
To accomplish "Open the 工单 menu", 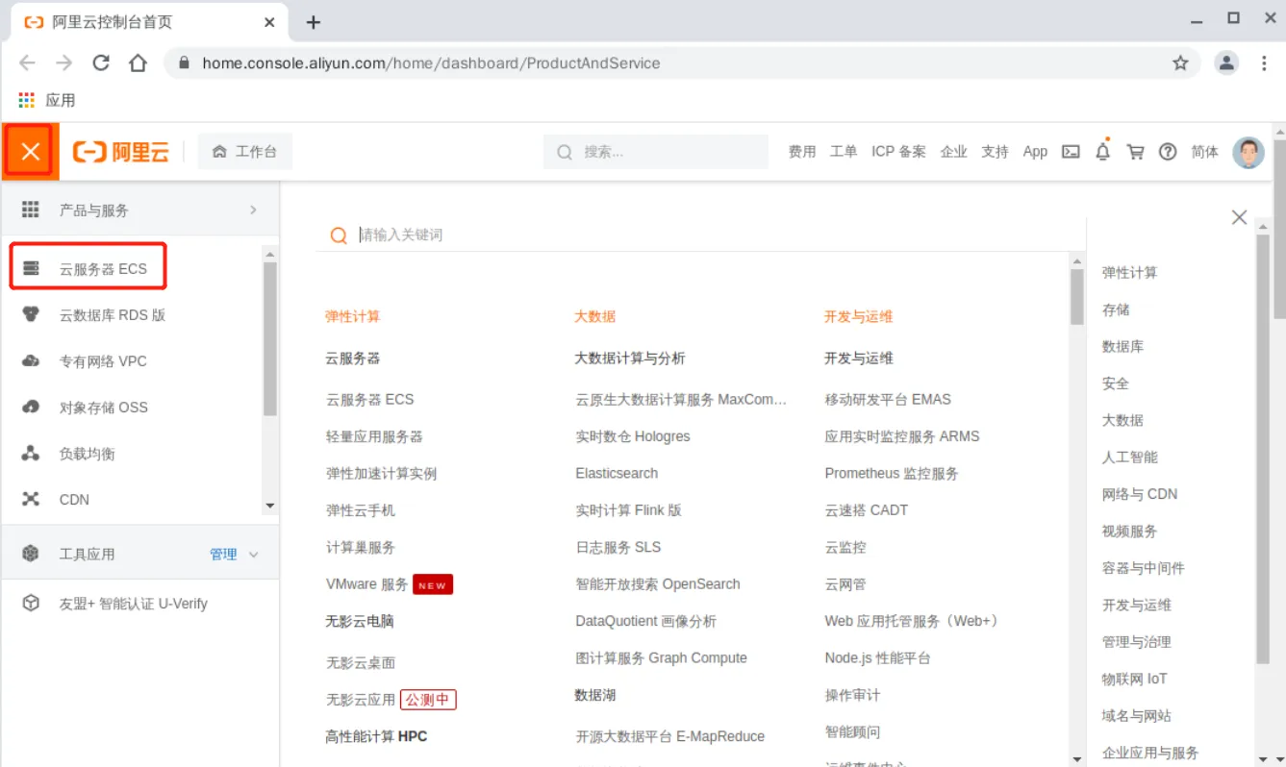I will tap(844, 152).
